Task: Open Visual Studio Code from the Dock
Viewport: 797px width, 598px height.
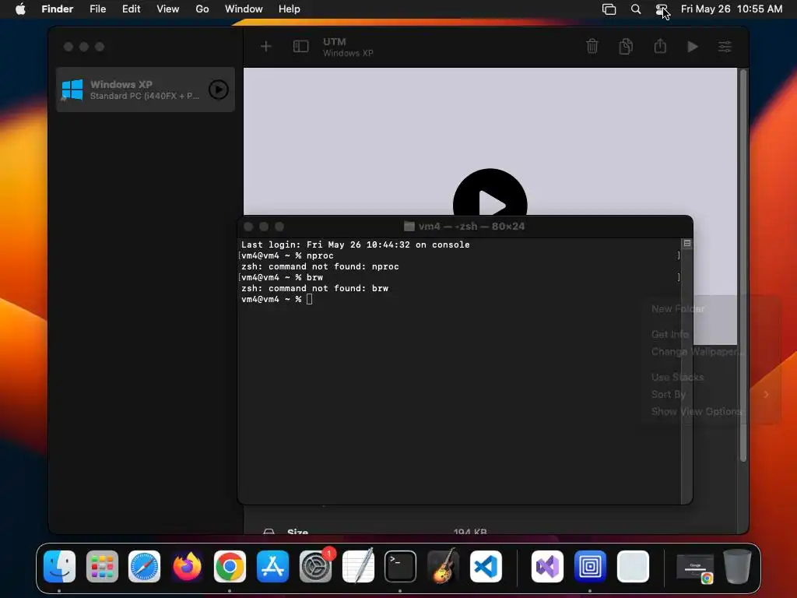Action: click(486, 566)
